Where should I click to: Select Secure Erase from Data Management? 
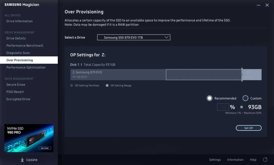point(16,85)
